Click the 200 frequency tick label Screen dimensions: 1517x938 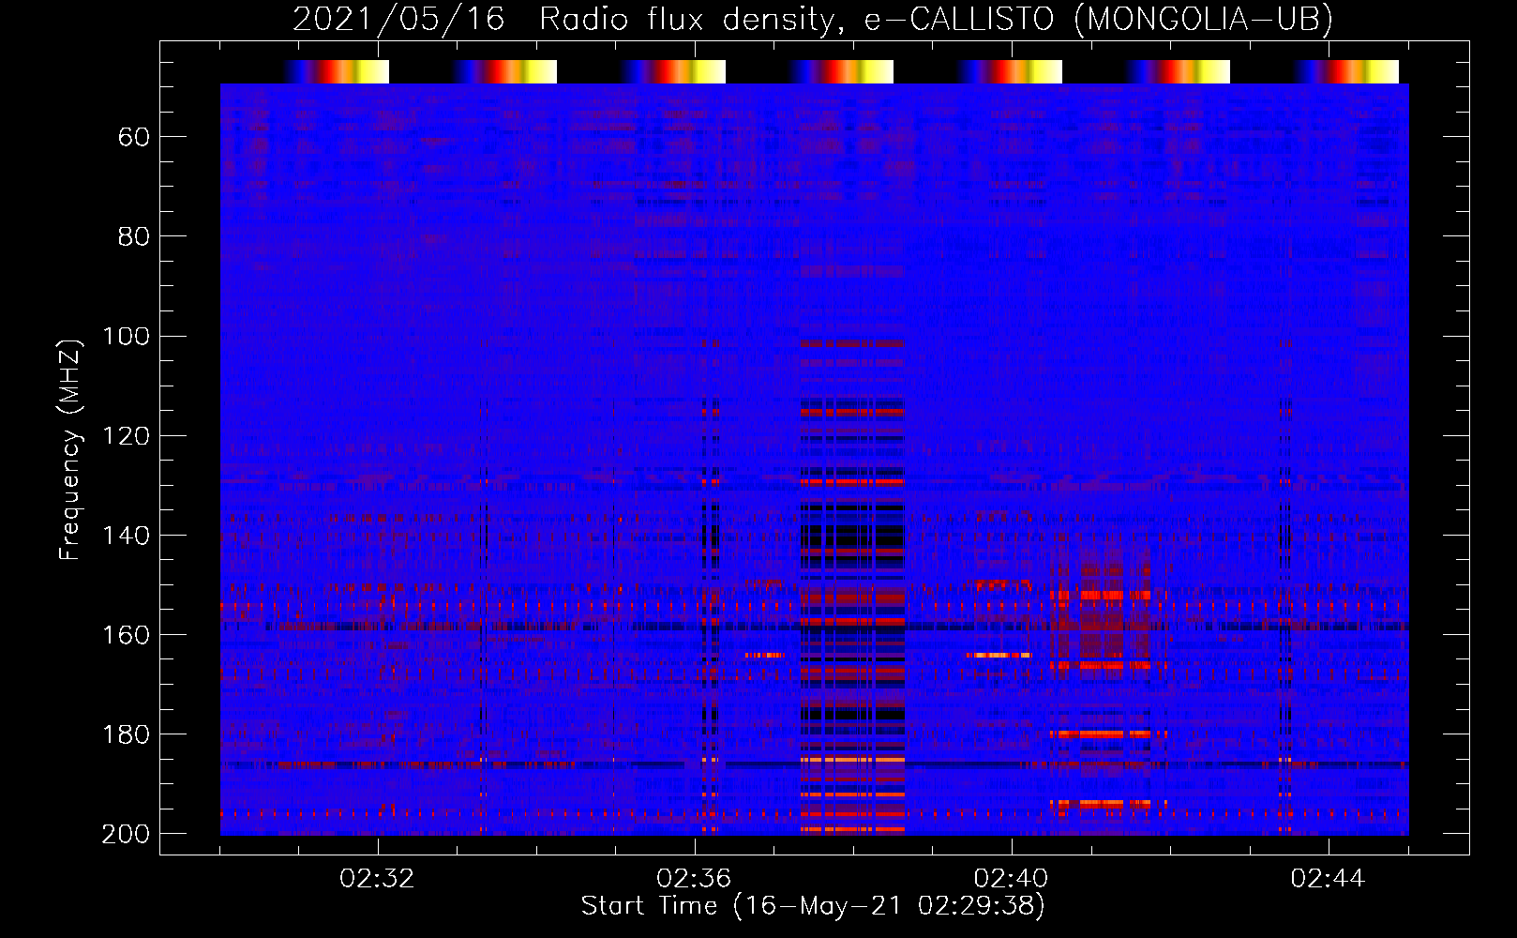(126, 834)
